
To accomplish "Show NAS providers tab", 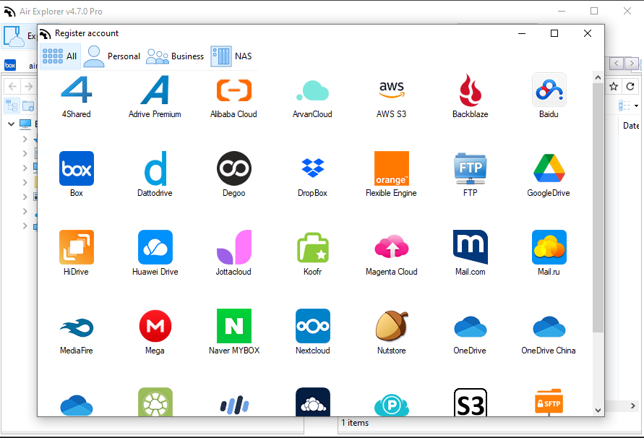I will tap(231, 56).
